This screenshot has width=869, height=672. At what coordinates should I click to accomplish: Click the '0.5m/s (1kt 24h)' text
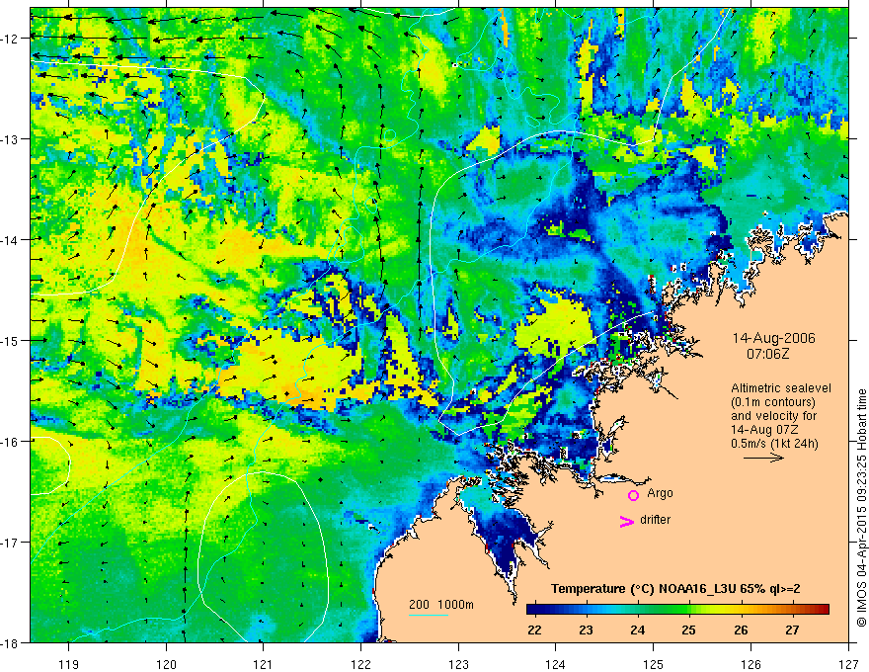tap(774, 444)
